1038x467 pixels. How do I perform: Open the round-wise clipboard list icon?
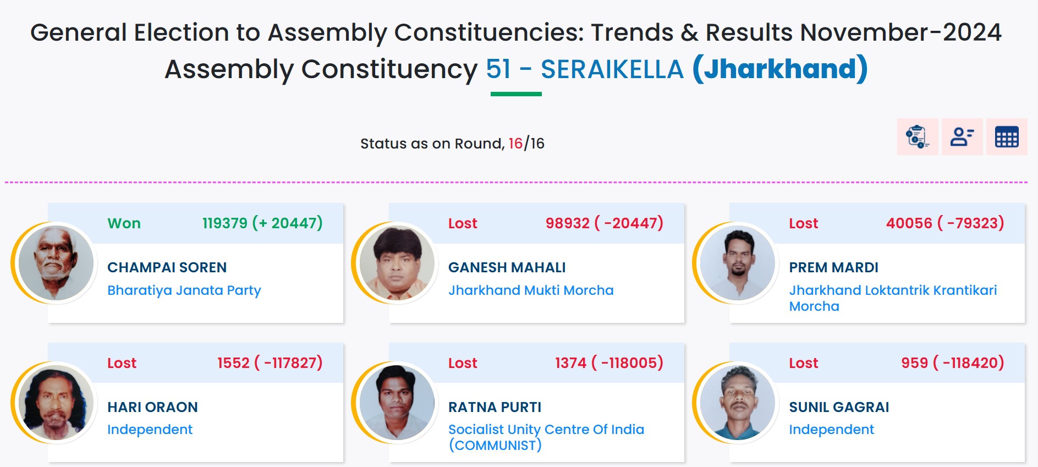(917, 137)
